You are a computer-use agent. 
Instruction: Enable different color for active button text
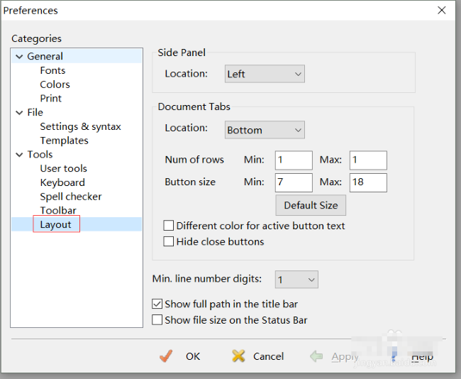click(169, 226)
